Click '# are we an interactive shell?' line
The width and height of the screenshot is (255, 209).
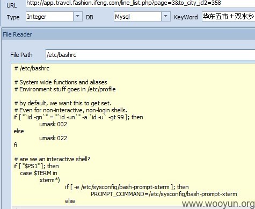(52, 159)
